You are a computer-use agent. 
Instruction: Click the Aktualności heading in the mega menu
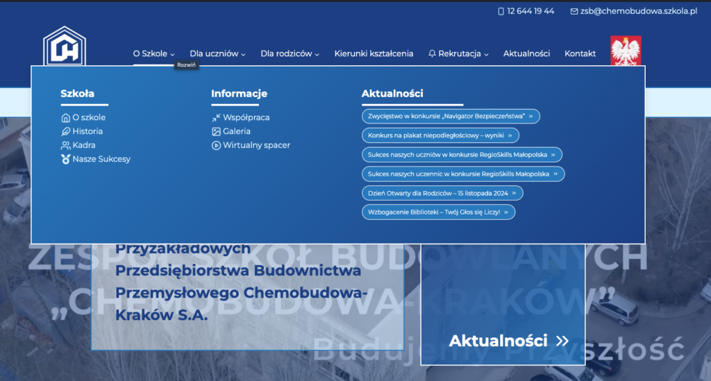click(392, 93)
